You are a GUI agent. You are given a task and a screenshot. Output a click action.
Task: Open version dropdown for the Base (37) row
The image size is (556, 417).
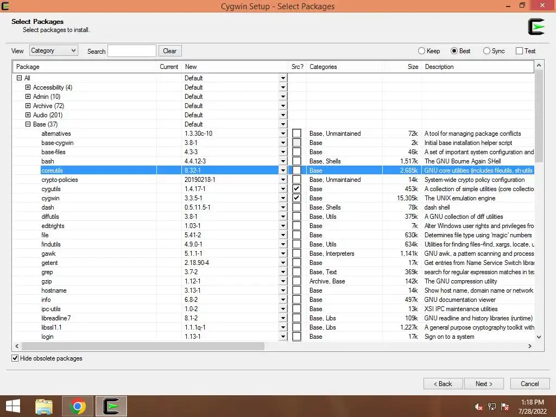point(283,124)
